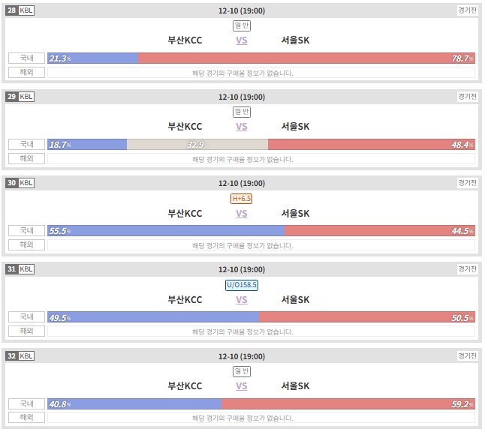Open the VS link for match 30
This screenshot has width=485, height=435.
242,214
